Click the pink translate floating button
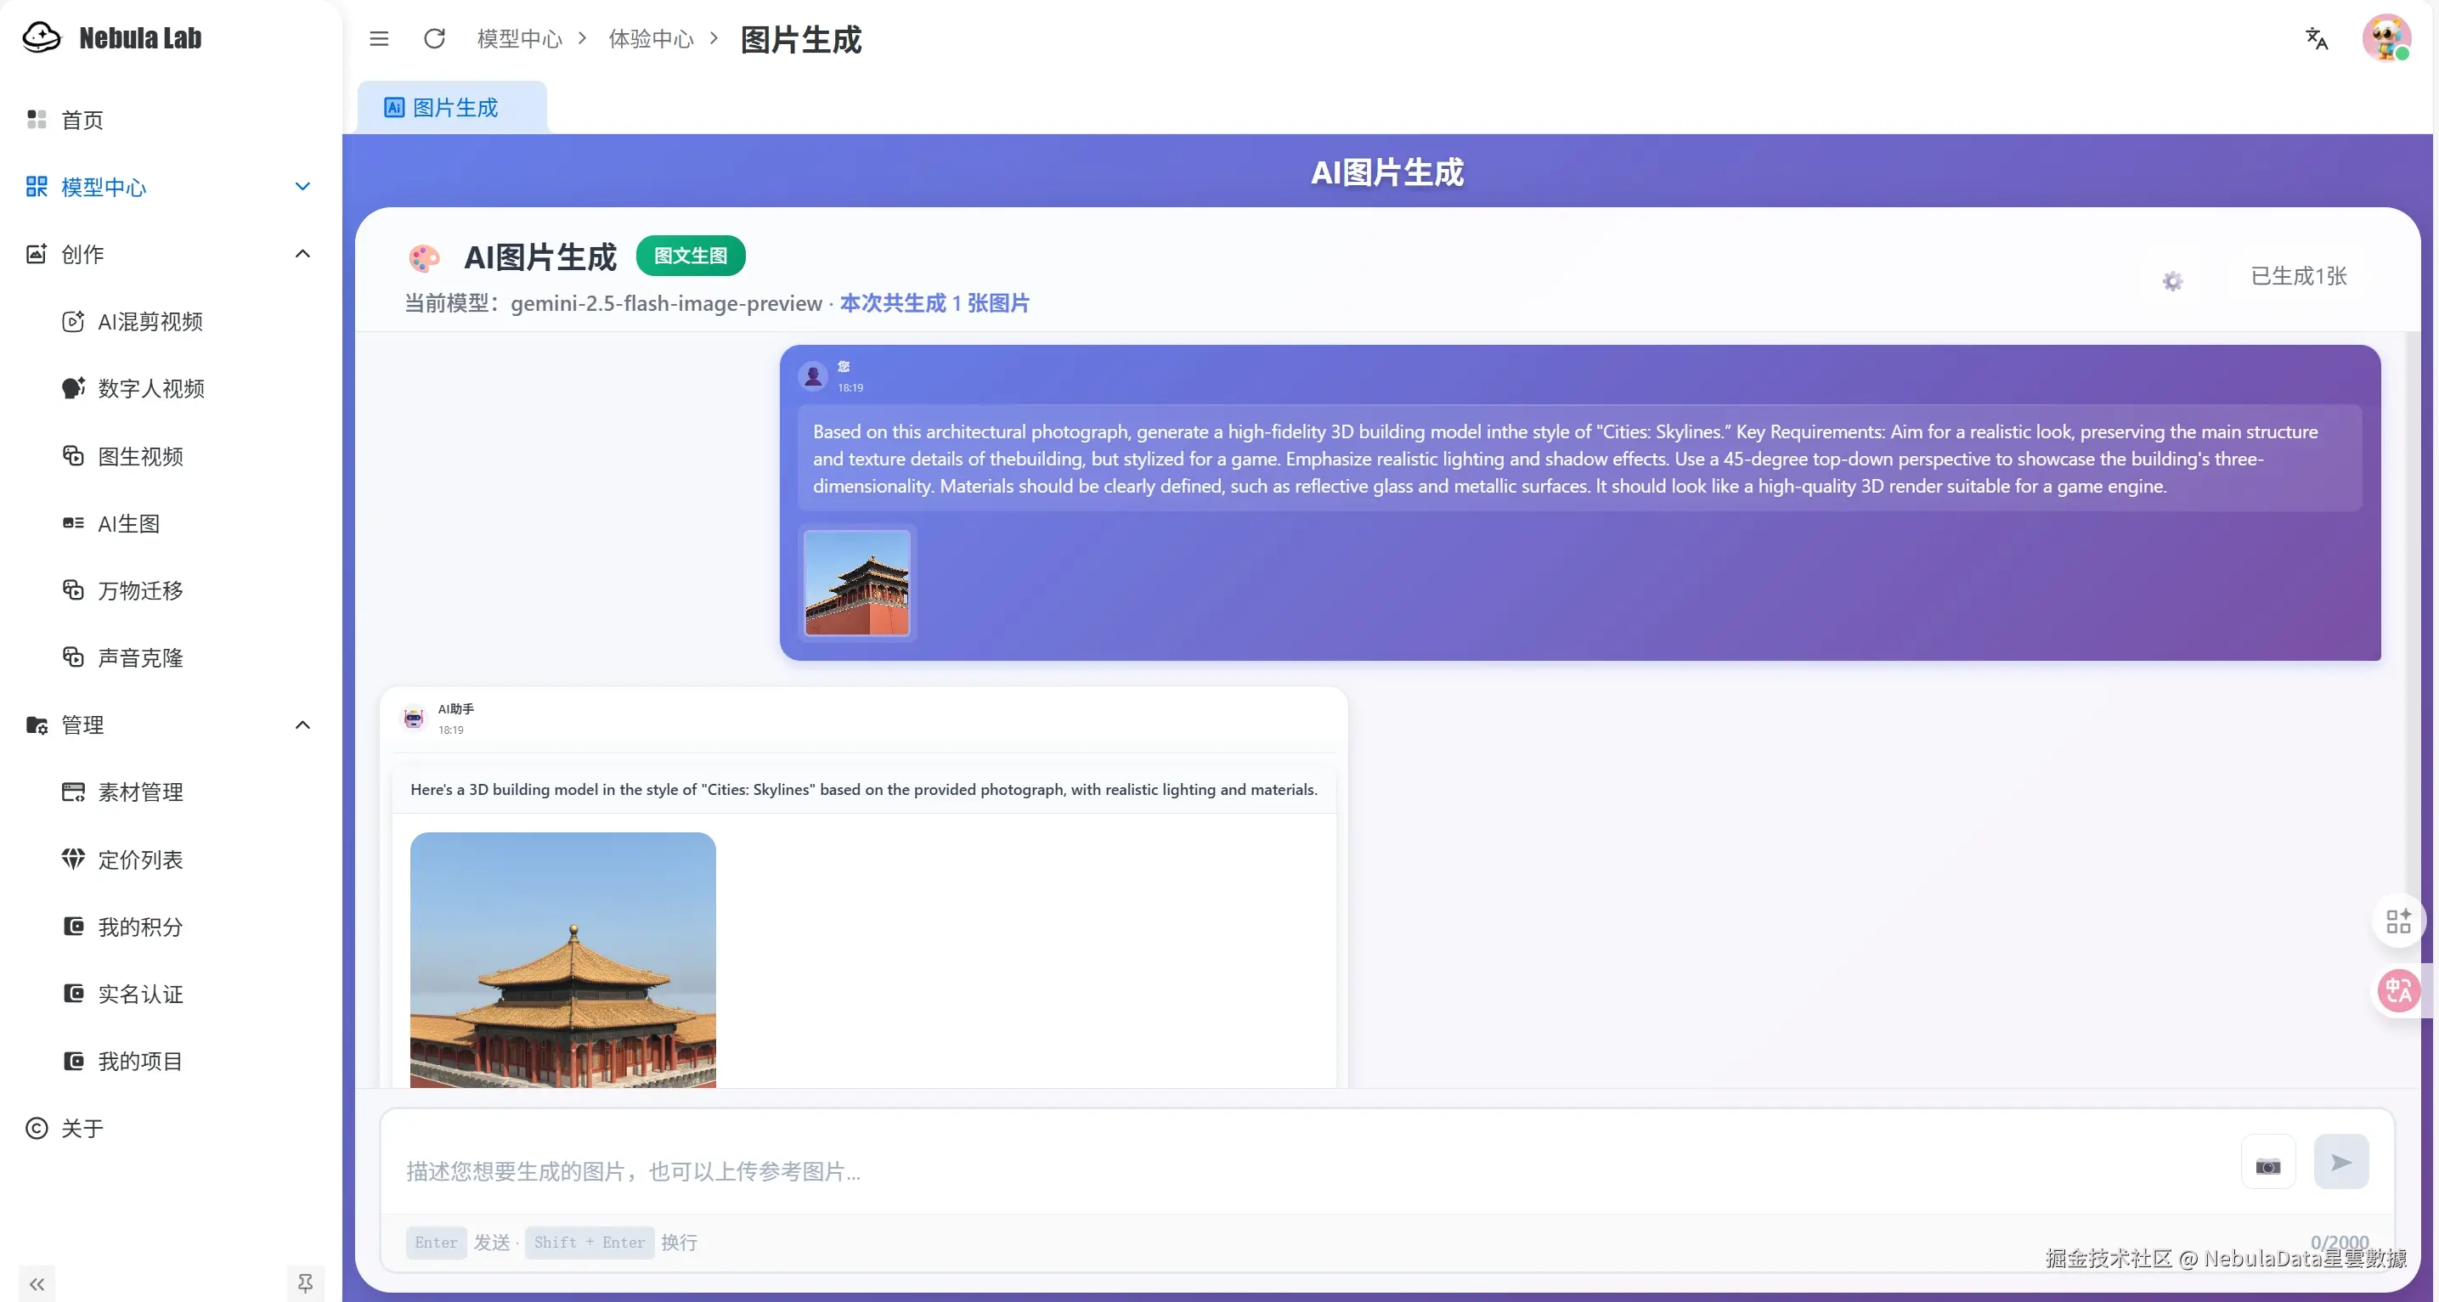2439x1302 pixels. 2397,990
